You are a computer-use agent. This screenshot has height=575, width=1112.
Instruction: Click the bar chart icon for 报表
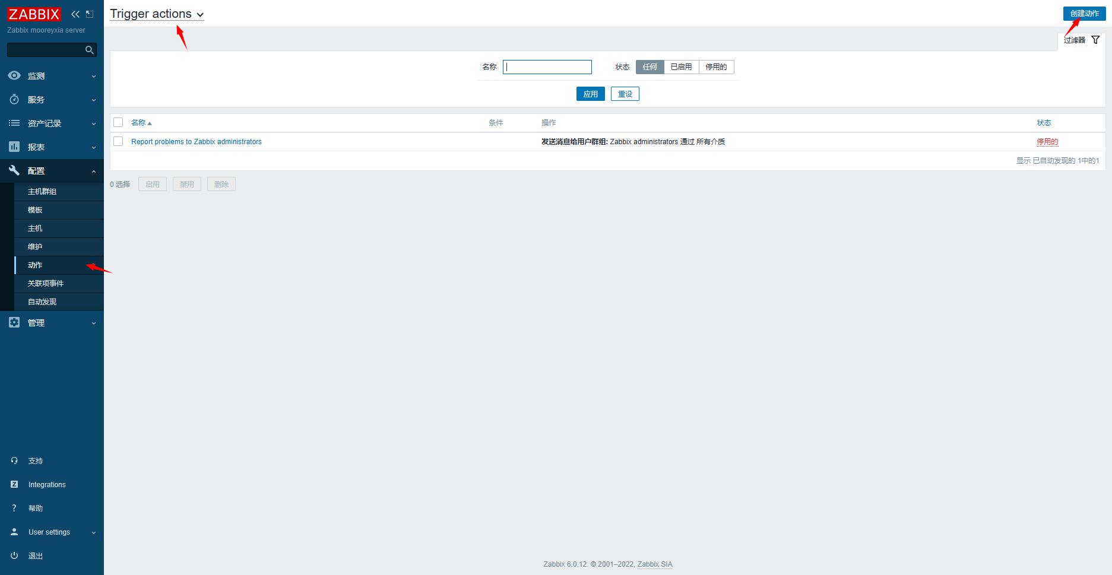coord(14,147)
